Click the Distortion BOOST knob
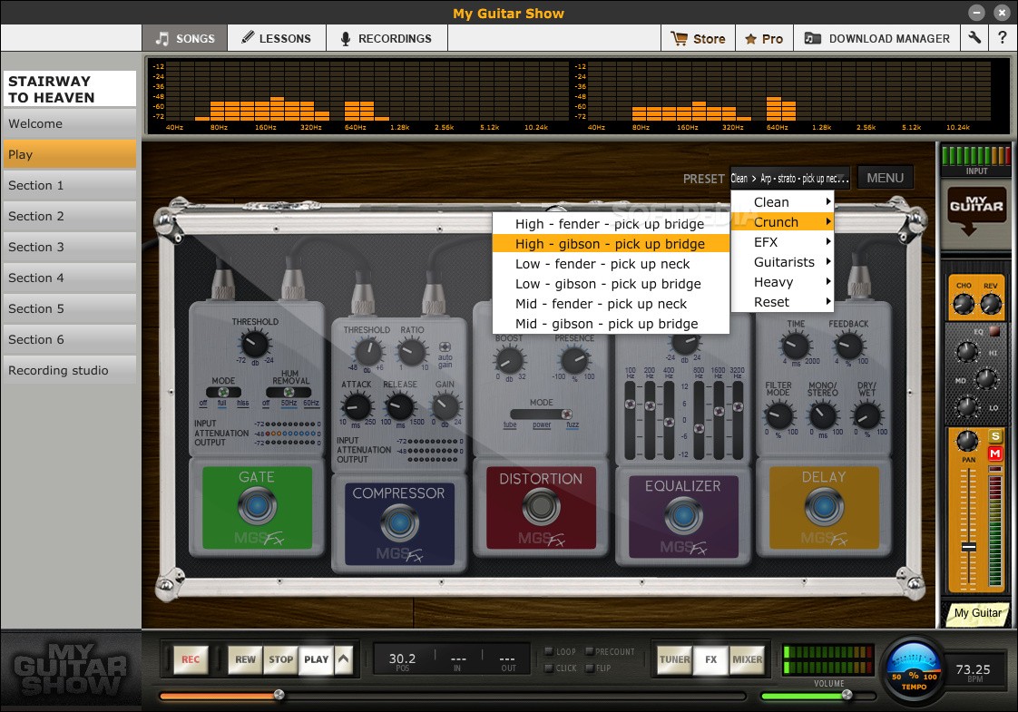 [509, 359]
